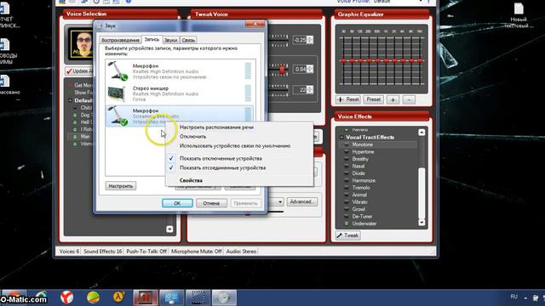
Task: Click Voice Effects list scroll-up arrow
Action: [x=422, y=133]
